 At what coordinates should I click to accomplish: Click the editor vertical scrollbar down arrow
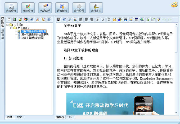[x=176, y=113]
